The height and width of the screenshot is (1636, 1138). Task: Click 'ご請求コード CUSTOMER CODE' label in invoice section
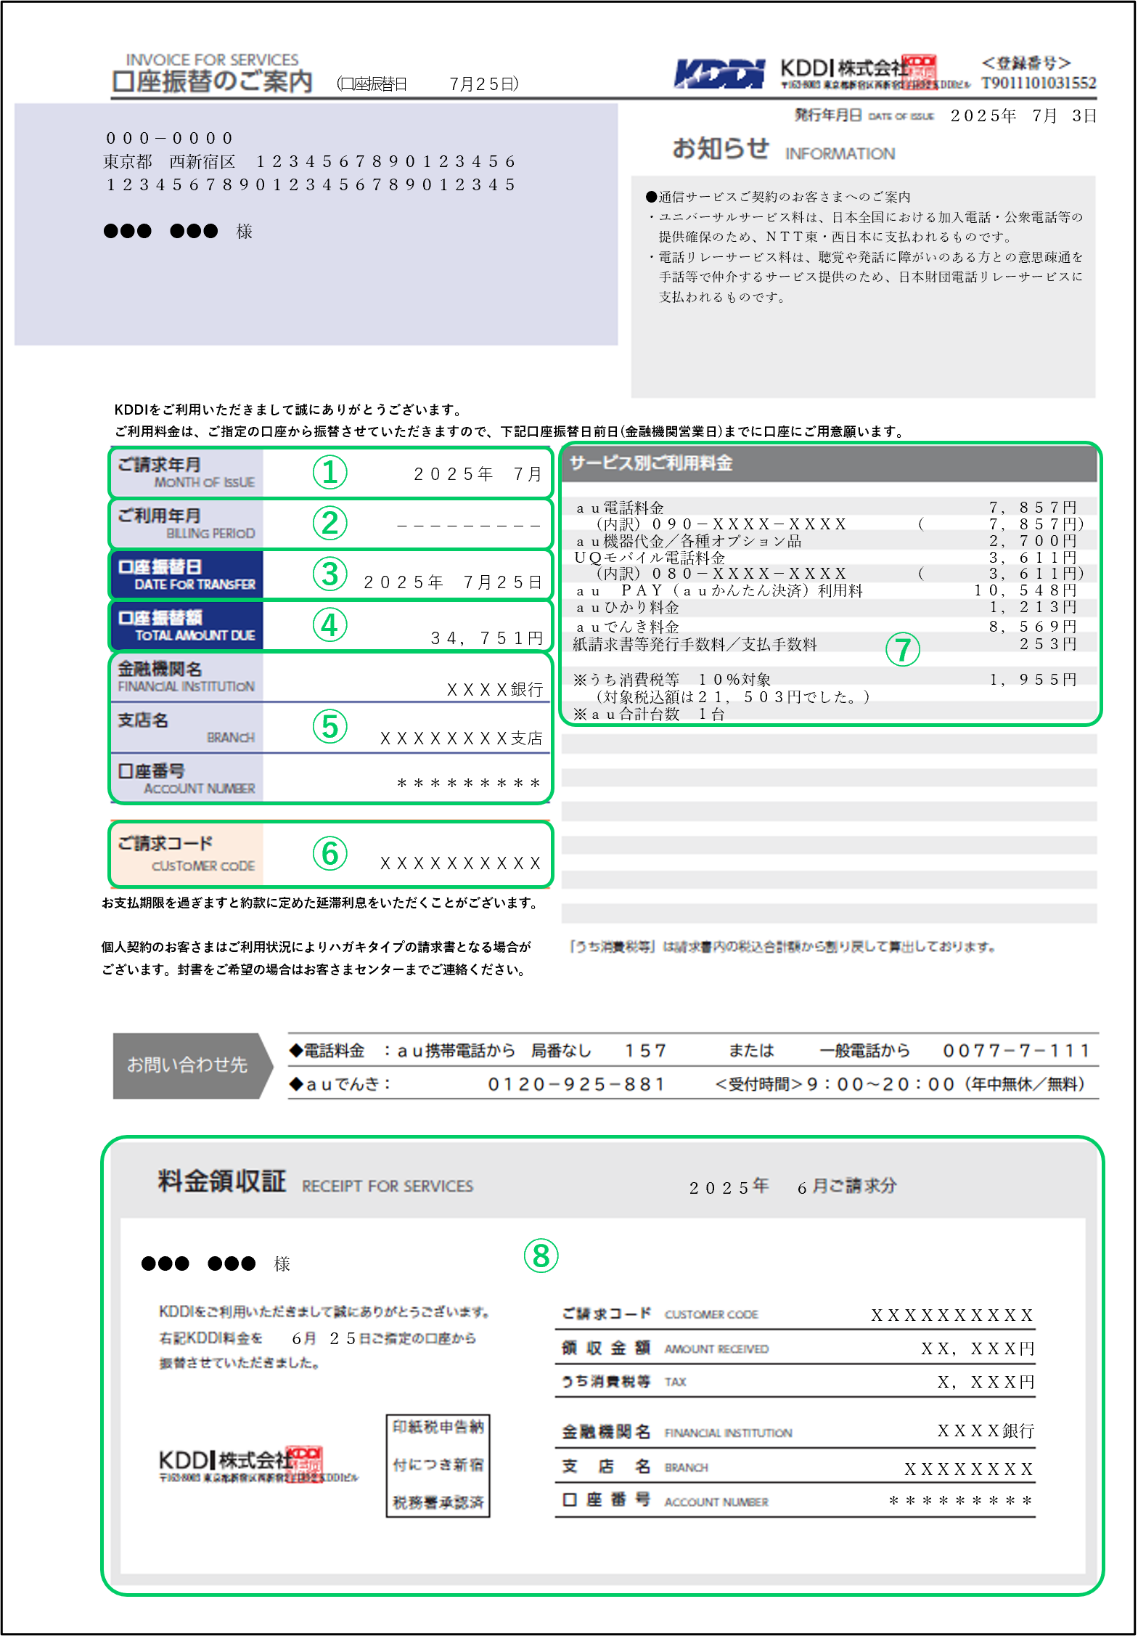pos(187,854)
